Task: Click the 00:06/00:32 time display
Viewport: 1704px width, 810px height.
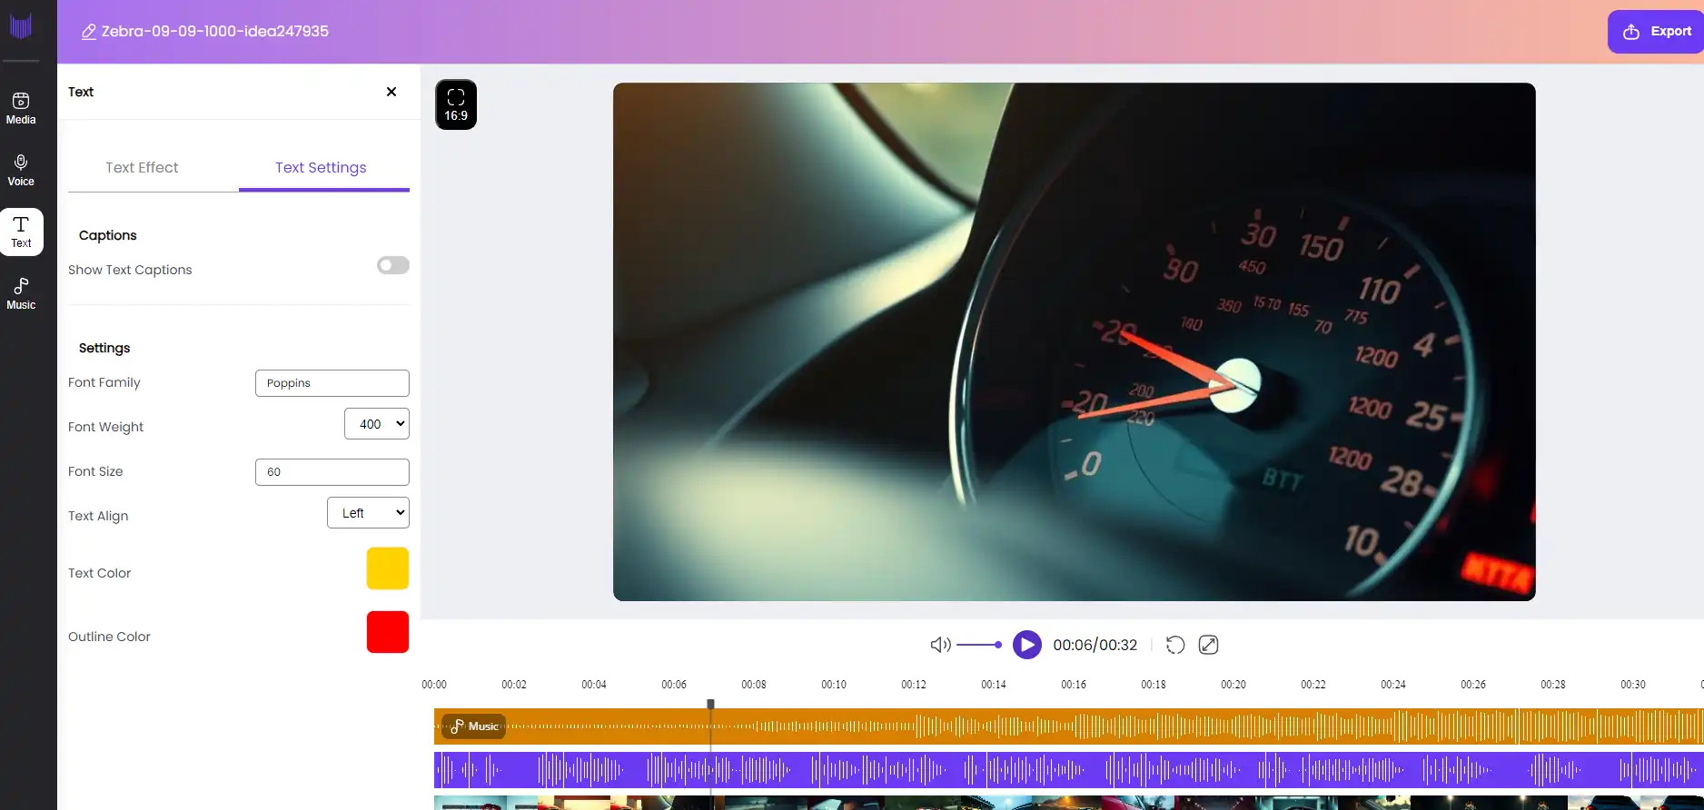Action: (1095, 645)
